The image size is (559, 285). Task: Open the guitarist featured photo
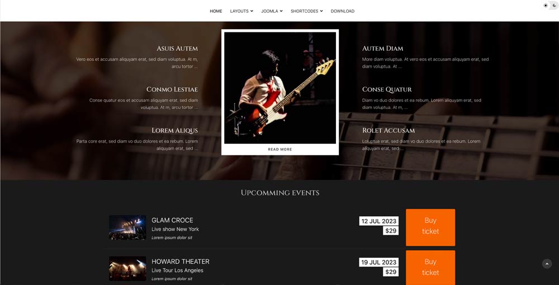280,88
